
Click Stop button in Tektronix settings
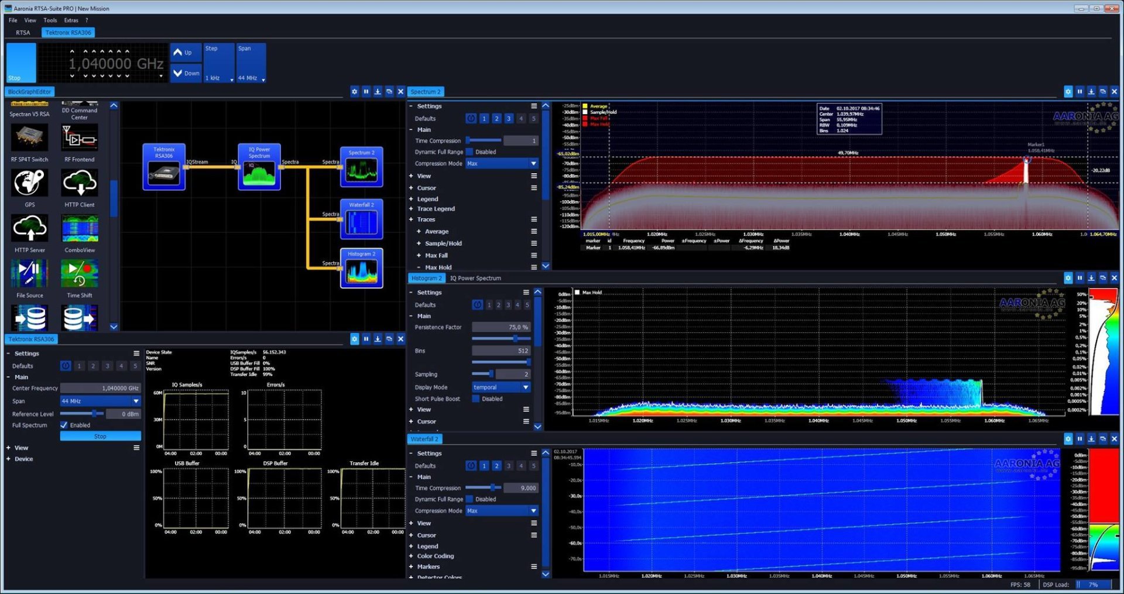[x=101, y=436]
